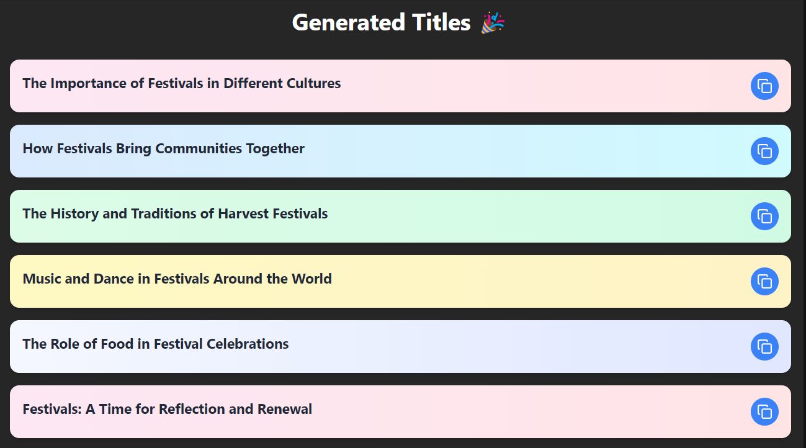Copy 'The Importance of Festivals in Different Cultures' title
The width and height of the screenshot is (806, 448).
click(764, 86)
